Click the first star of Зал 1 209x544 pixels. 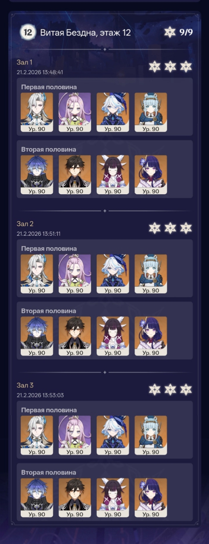click(x=154, y=67)
